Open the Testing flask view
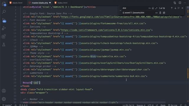Image resolution: width=189 pixels, height=106 pixels. click(4, 44)
